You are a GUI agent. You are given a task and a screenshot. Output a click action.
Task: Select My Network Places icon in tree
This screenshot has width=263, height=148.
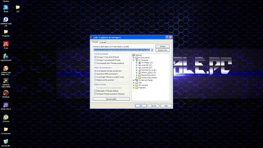coord(136,80)
